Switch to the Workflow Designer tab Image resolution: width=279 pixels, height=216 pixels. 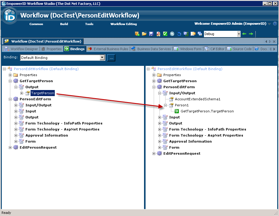[x=21, y=49]
